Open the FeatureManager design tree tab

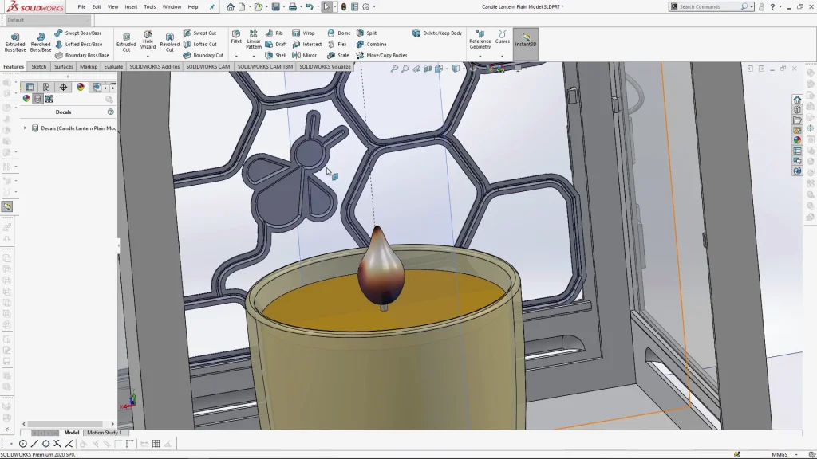[30, 87]
